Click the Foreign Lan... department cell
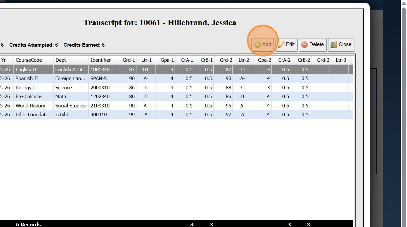Viewport: 407px width, 227px height. coord(71,79)
